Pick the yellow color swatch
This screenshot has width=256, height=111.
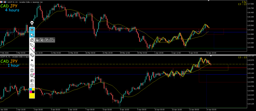pyautogui.click(x=32, y=95)
